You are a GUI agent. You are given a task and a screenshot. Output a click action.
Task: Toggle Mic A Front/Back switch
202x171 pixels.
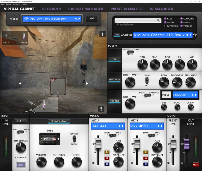[x=113, y=135]
